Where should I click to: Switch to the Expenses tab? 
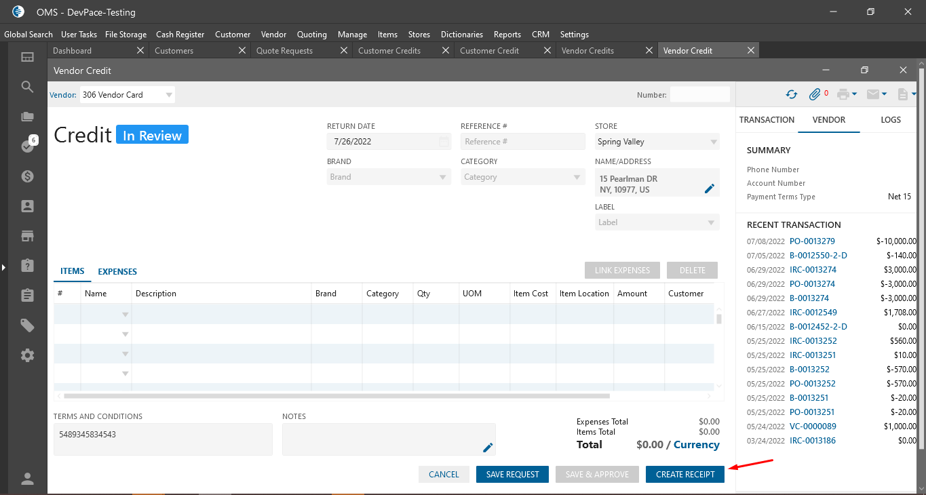117,272
